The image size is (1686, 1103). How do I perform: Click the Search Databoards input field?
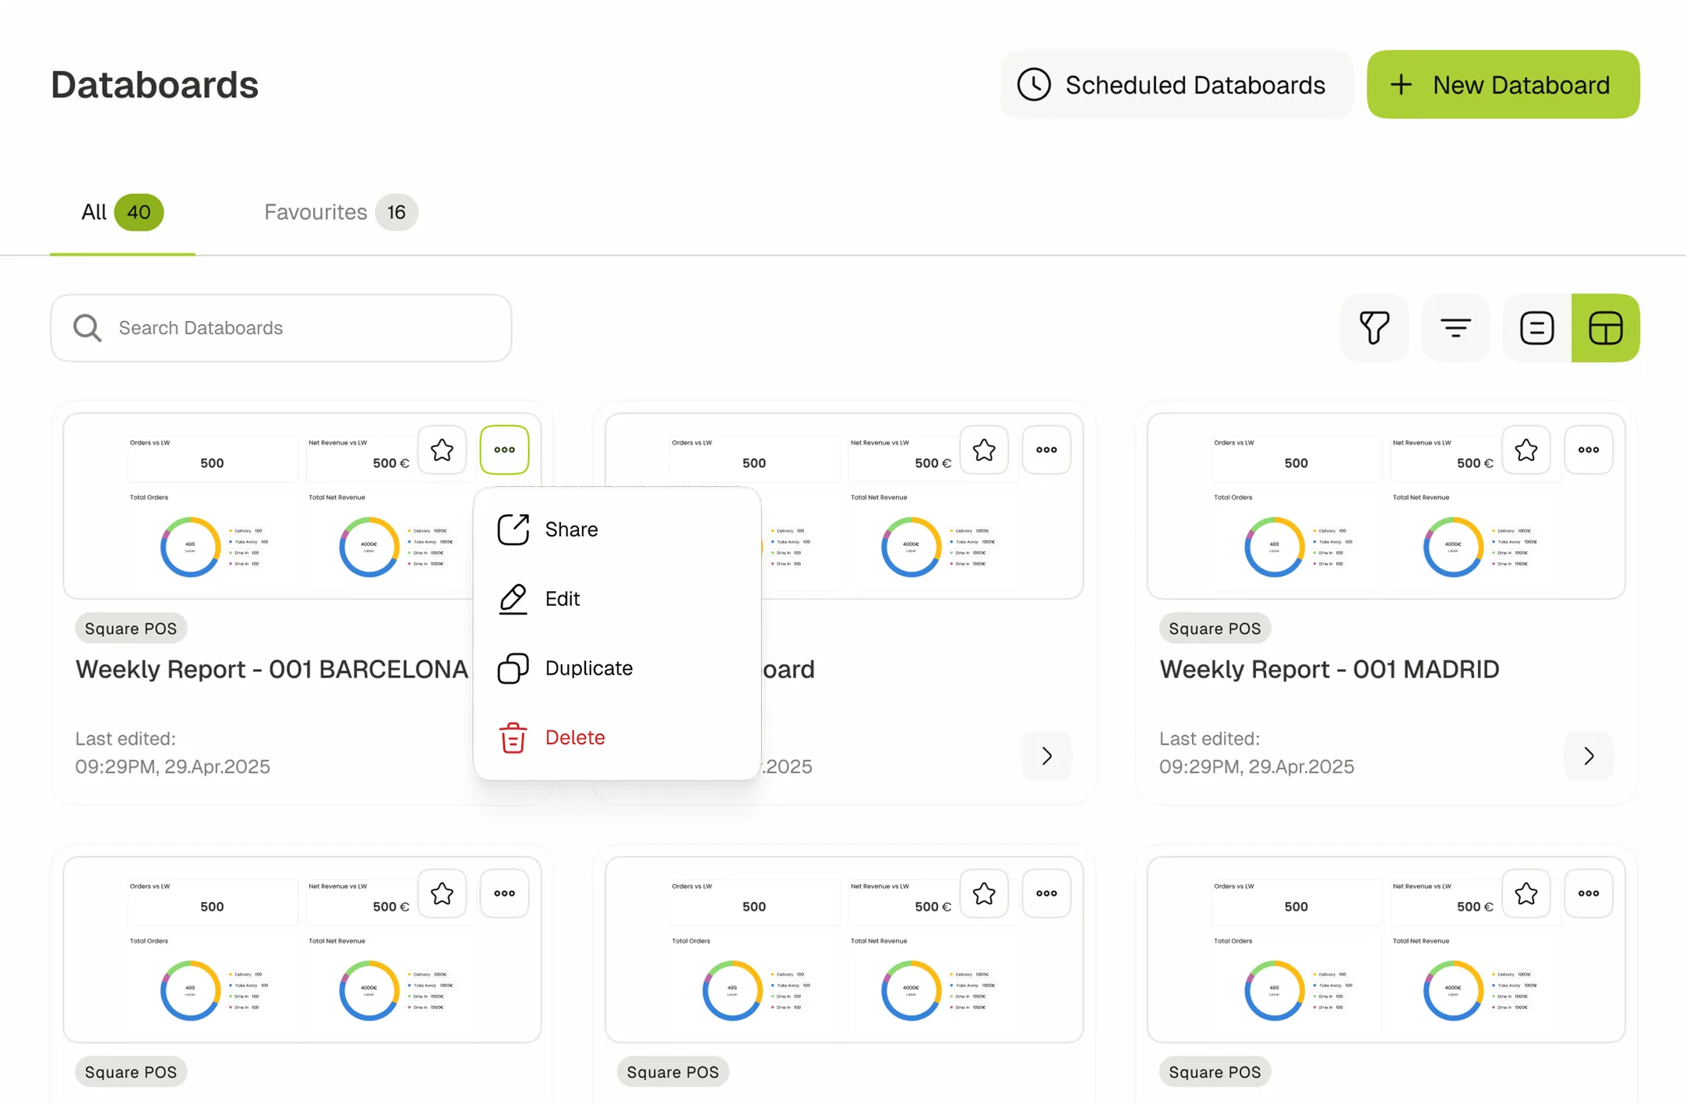pos(280,328)
